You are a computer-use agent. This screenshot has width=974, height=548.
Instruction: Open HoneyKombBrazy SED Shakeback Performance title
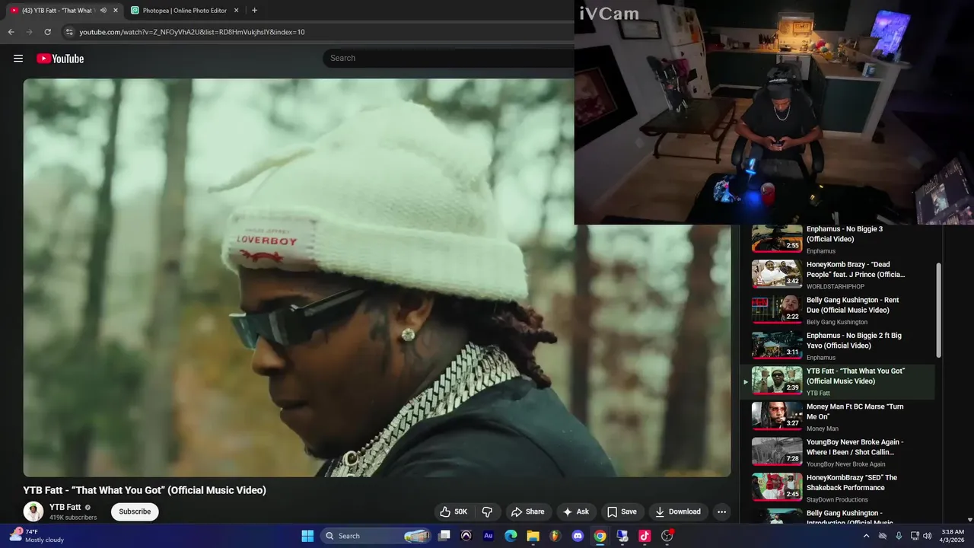852,483
